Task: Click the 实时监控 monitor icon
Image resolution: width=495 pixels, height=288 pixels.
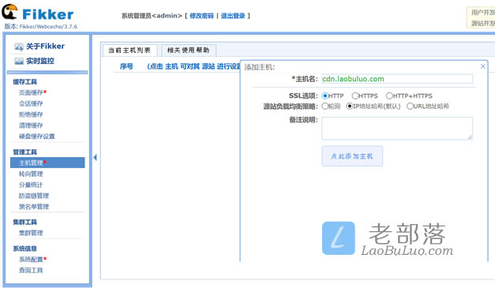Action: tap(19, 62)
